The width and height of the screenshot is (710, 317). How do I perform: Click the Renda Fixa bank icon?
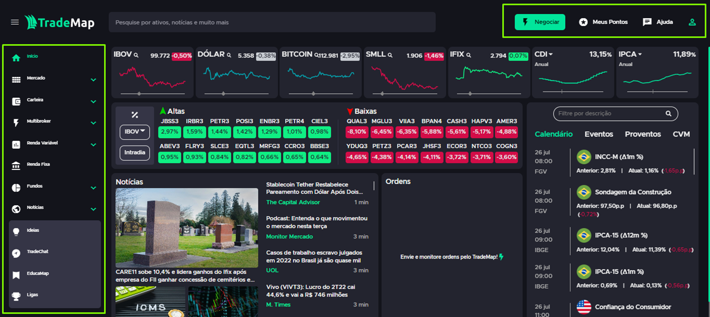[16, 166]
